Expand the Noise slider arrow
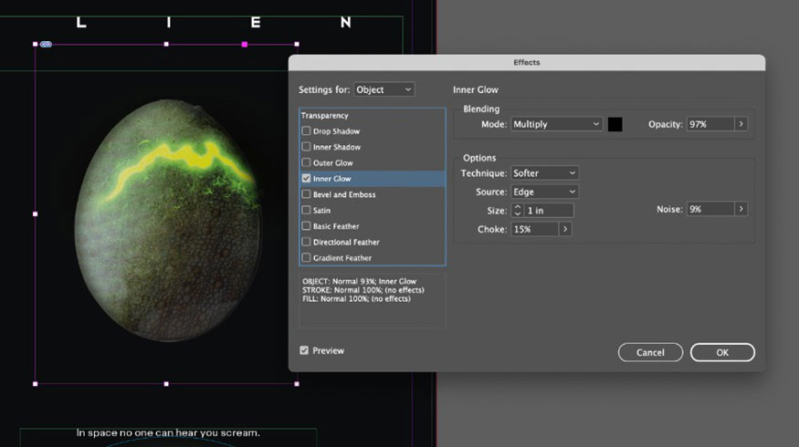The width and height of the screenshot is (799, 447). click(741, 209)
